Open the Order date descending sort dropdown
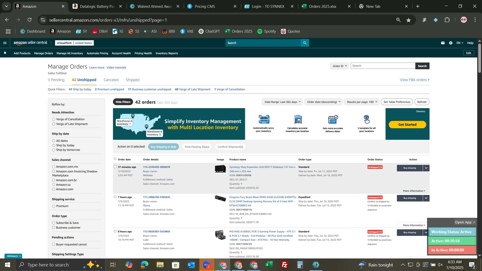Screen dimensions: 482x271 click(x=324, y=102)
